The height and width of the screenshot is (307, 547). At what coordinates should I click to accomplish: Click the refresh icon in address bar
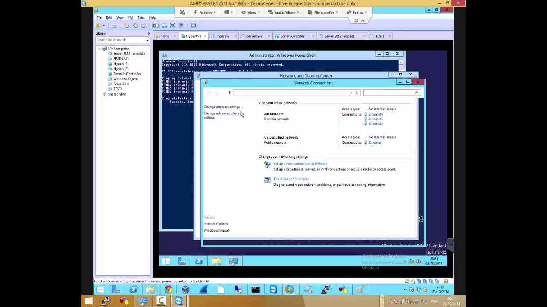pyautogui.click(x=356, y=93)
